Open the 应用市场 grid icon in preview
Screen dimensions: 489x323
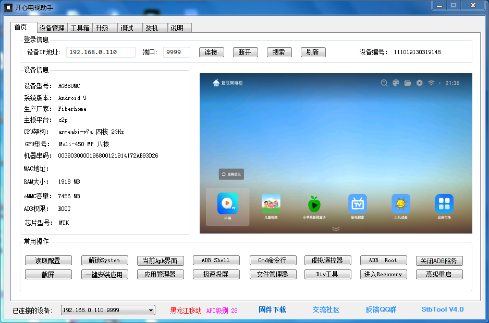pos(444,204)
